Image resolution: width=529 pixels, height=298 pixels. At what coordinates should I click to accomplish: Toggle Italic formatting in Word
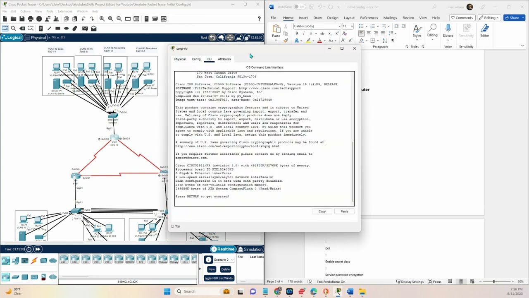303,34
